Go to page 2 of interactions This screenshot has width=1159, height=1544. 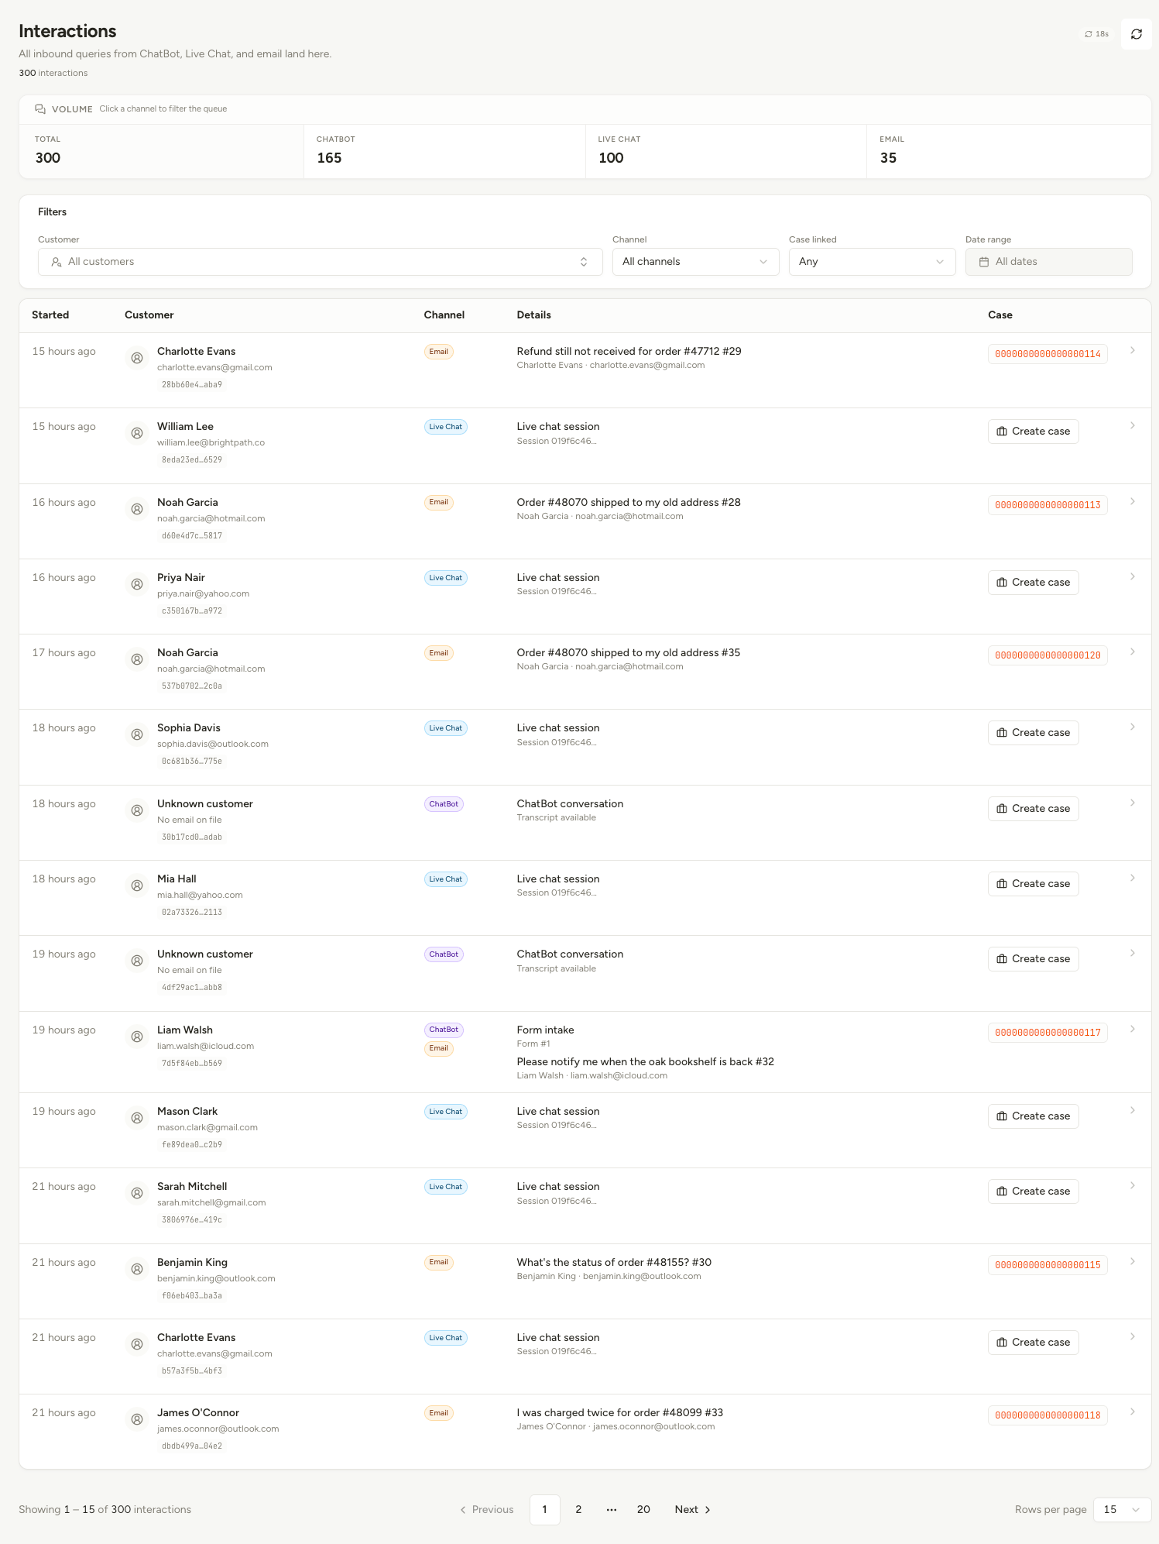coord(578,1509)
